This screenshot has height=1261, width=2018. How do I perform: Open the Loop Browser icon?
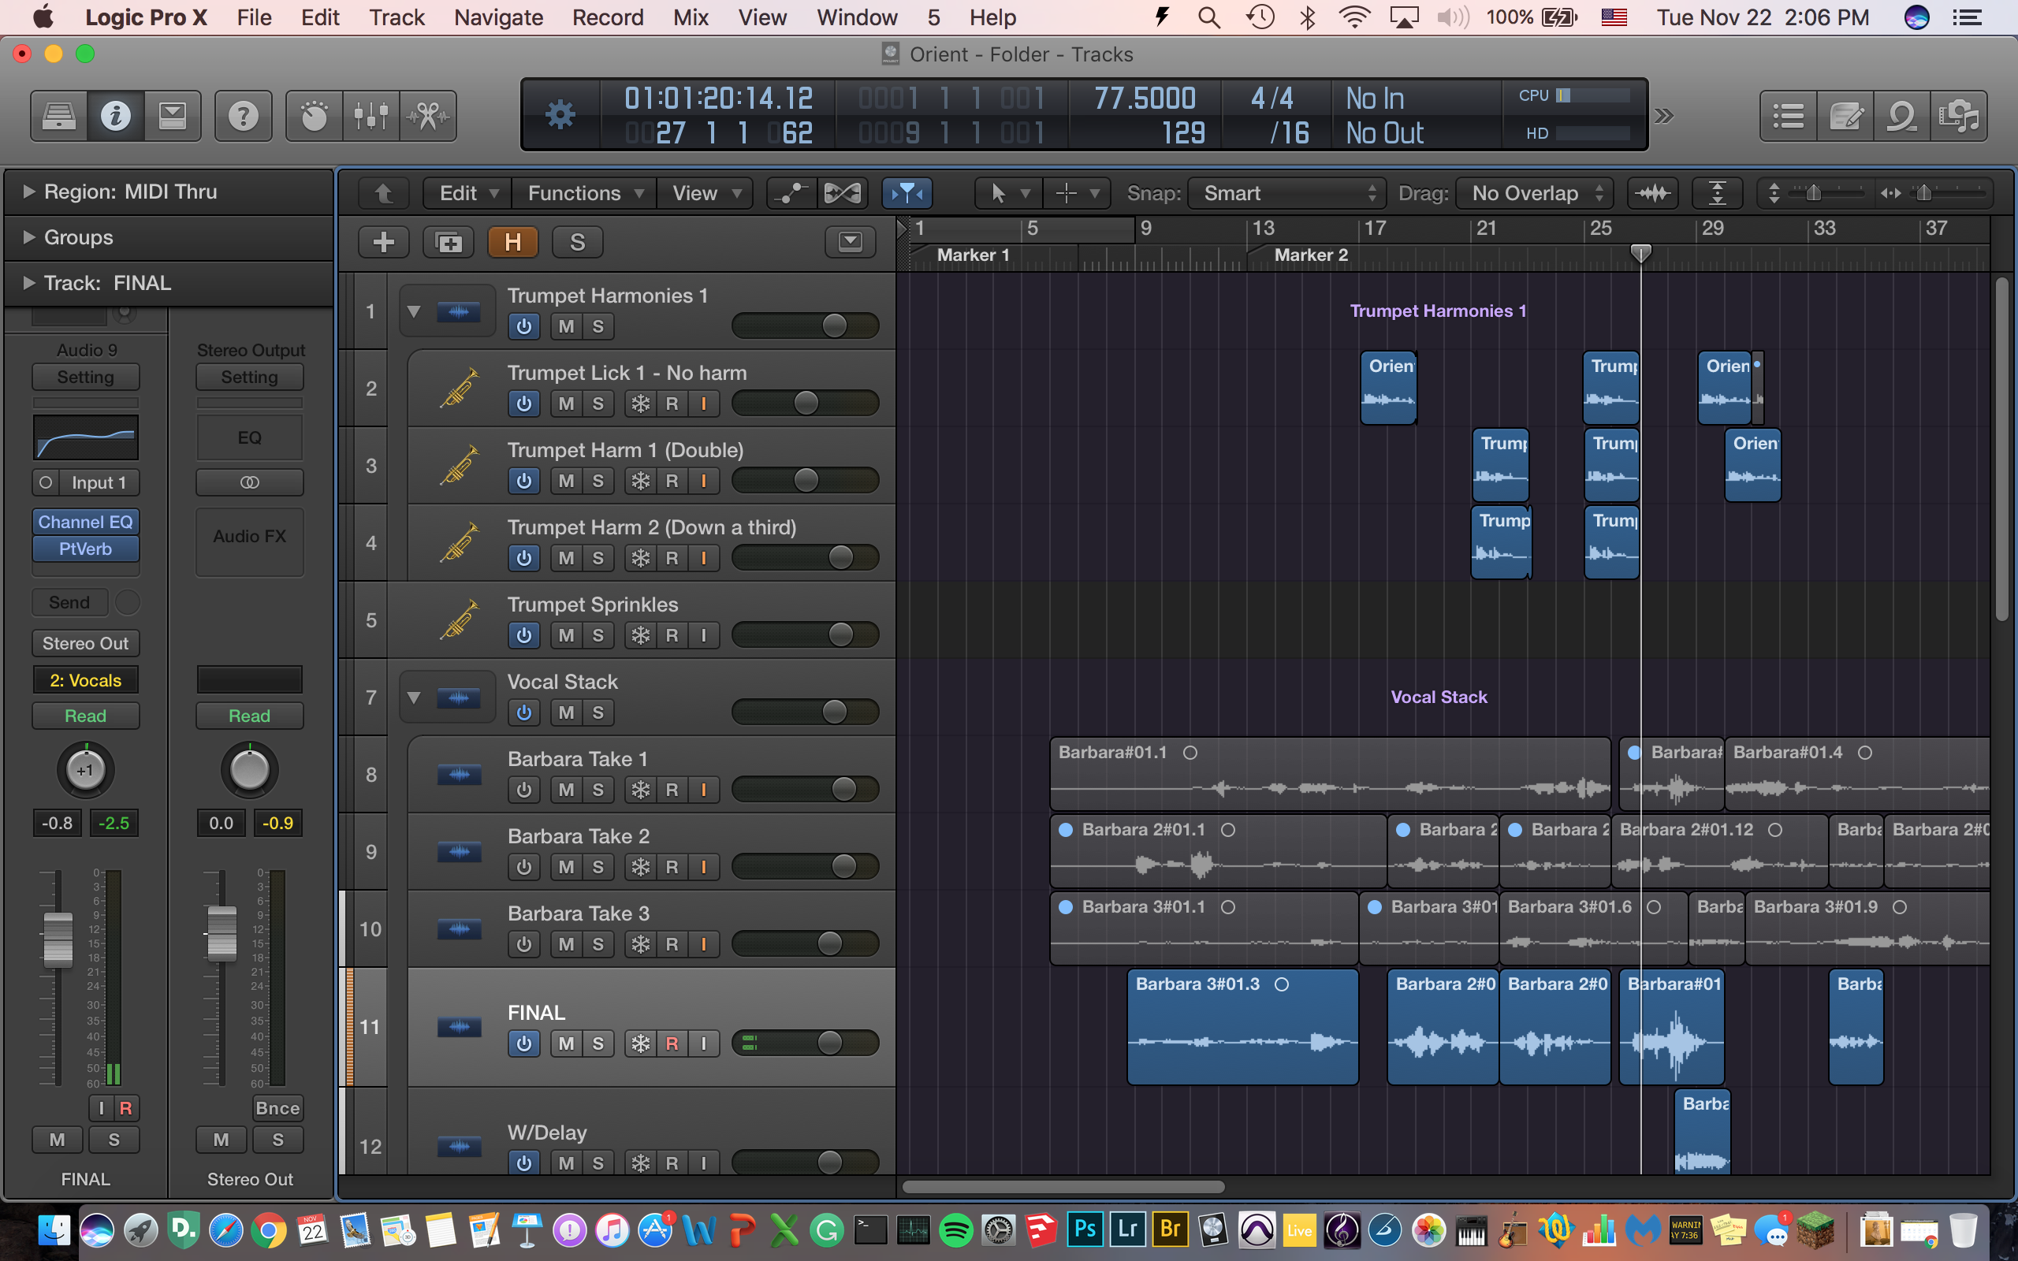click(1901, 116)
